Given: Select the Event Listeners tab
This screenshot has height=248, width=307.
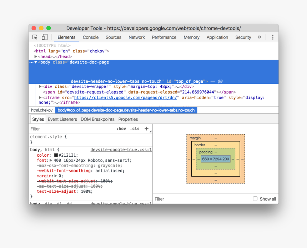Looking at the screenshot, I should tap(62, 119).
